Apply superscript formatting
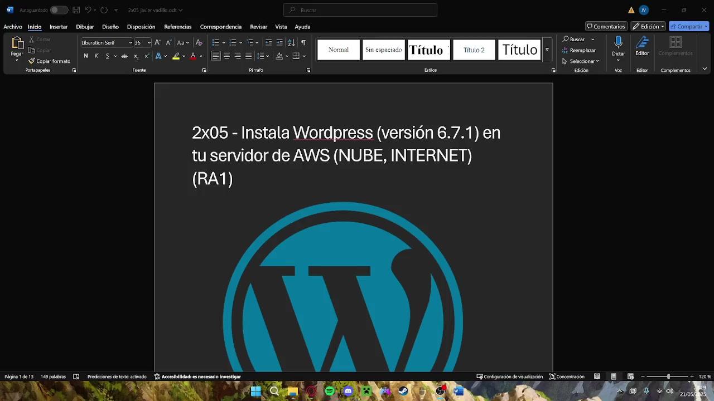The height and width of the screenshot is (401, 714). tap(147, 56)
